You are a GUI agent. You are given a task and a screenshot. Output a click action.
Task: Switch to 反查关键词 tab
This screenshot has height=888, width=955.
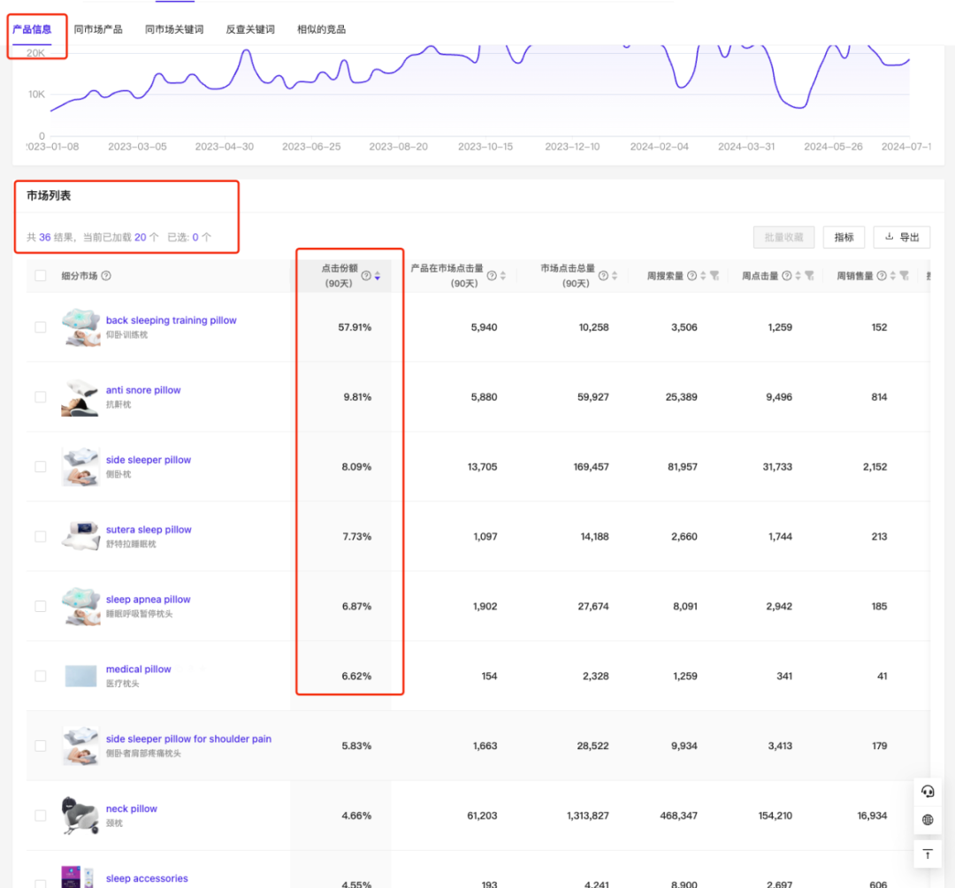[x=250, y=29]
